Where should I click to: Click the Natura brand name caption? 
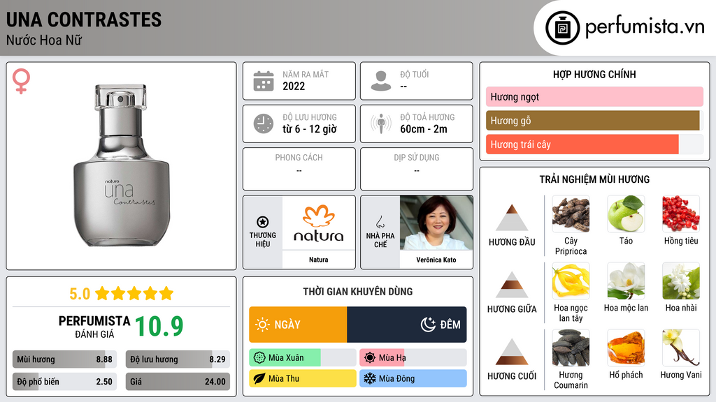[x=318, y=260]
